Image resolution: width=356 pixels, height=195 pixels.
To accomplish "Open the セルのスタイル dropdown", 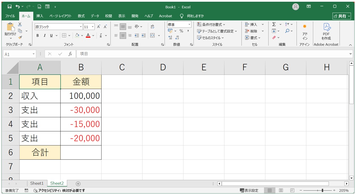I will [210, 38].
